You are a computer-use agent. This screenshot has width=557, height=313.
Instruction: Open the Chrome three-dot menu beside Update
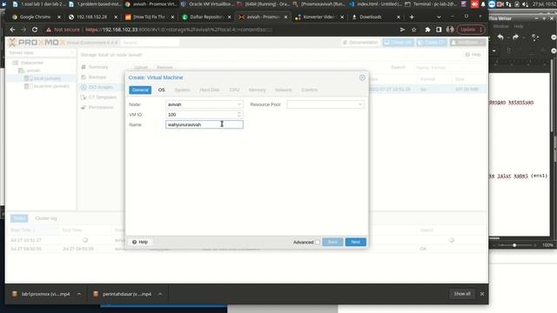(x=481, y=30)
